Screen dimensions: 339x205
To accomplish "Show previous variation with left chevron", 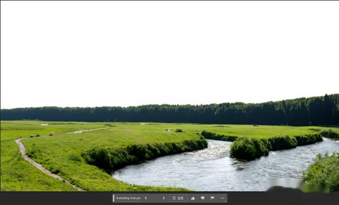I will tap(146, 198).
